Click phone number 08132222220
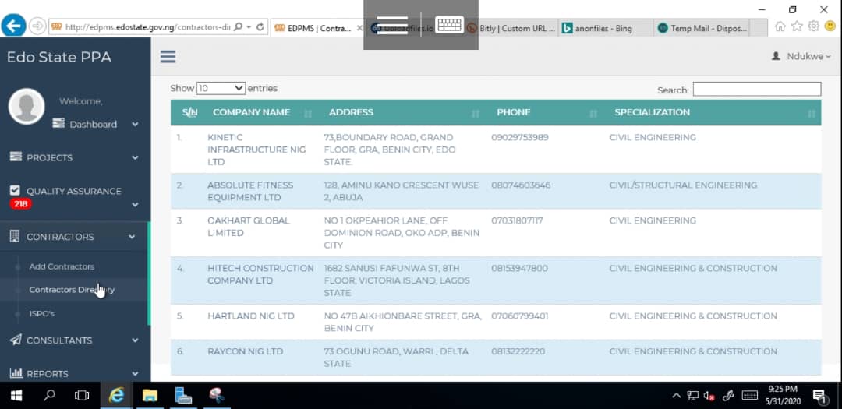Screen dimensions: 842x409 (x=518, y=351)
